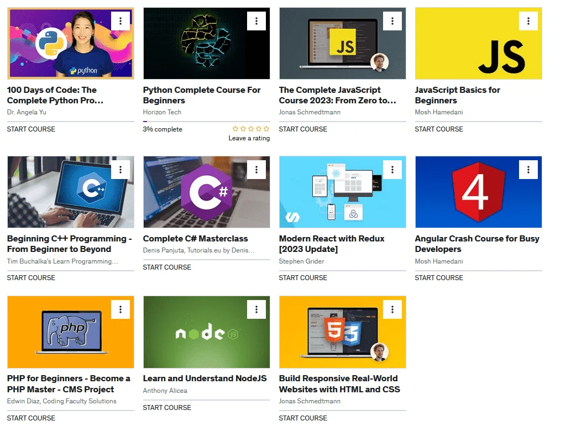Open options menu on 100 Days of Code card
Viewport: 571px width, 426px height.
[120, 21]
